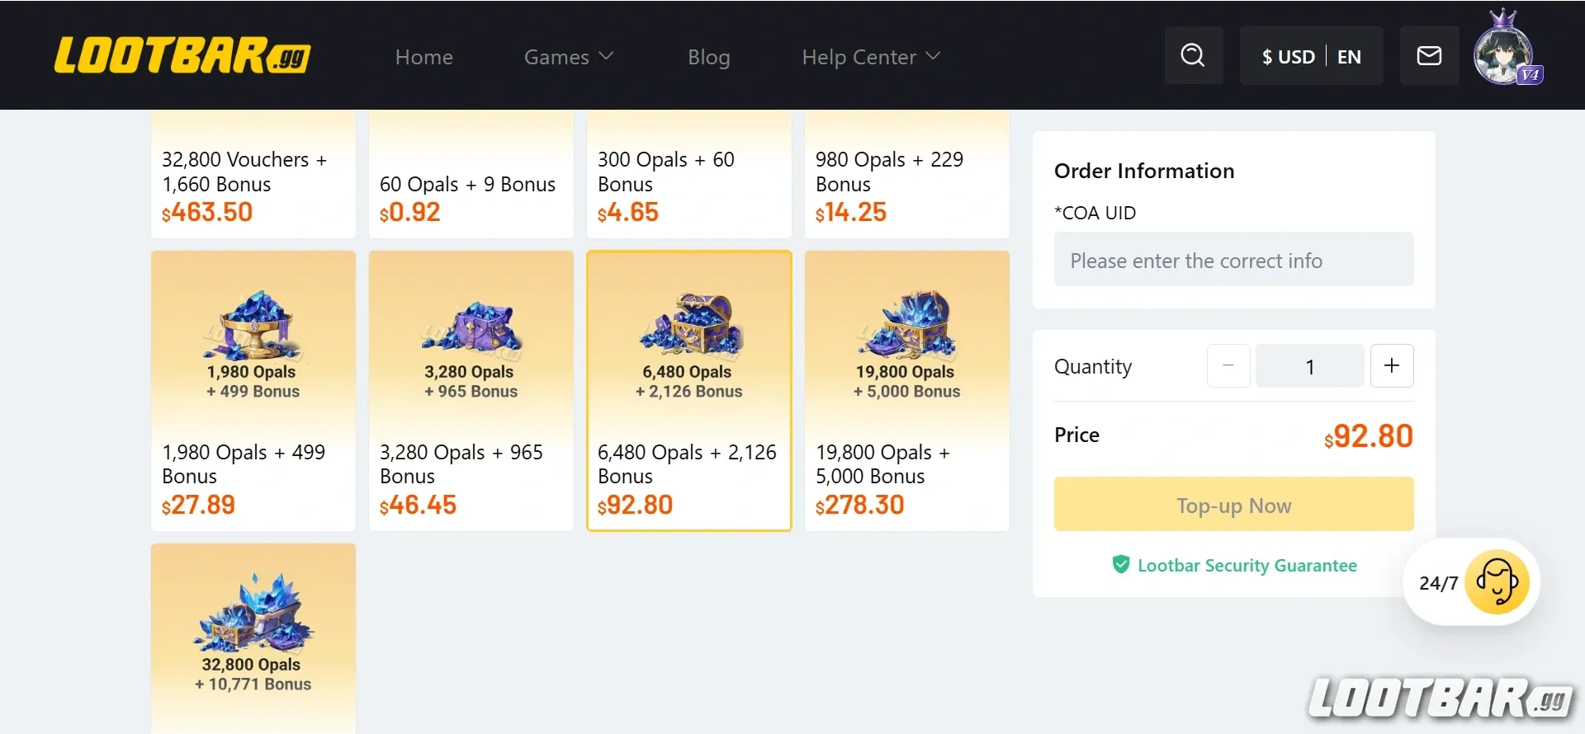Open the USD currency selector

[x=1288, y=57]
